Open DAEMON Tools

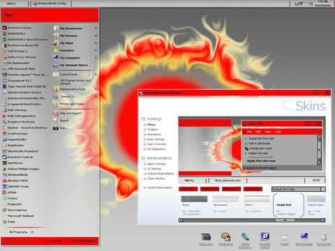coord(15,186)
